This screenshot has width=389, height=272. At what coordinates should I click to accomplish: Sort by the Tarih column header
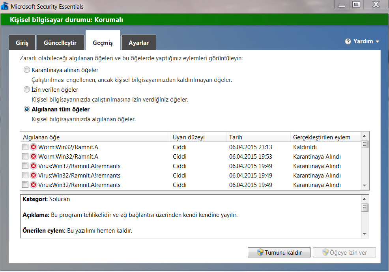[x=258, y=137]
